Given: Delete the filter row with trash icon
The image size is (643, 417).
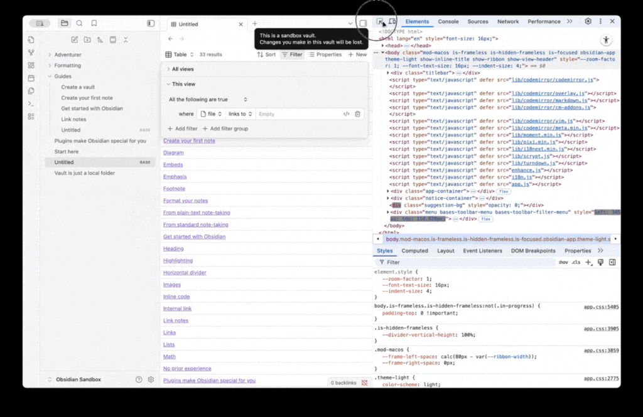Looking at the screenshot, I should pyautogui.click(x=358, y=114).
